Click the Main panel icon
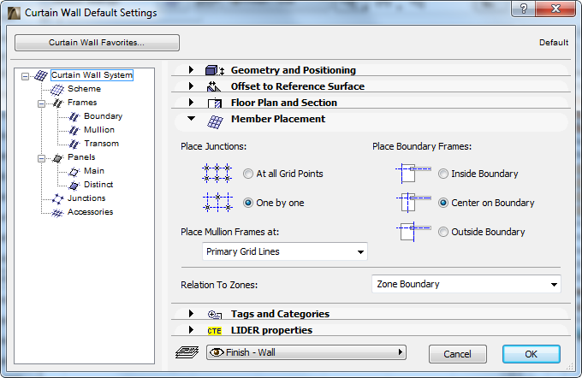 click(74, 171)
